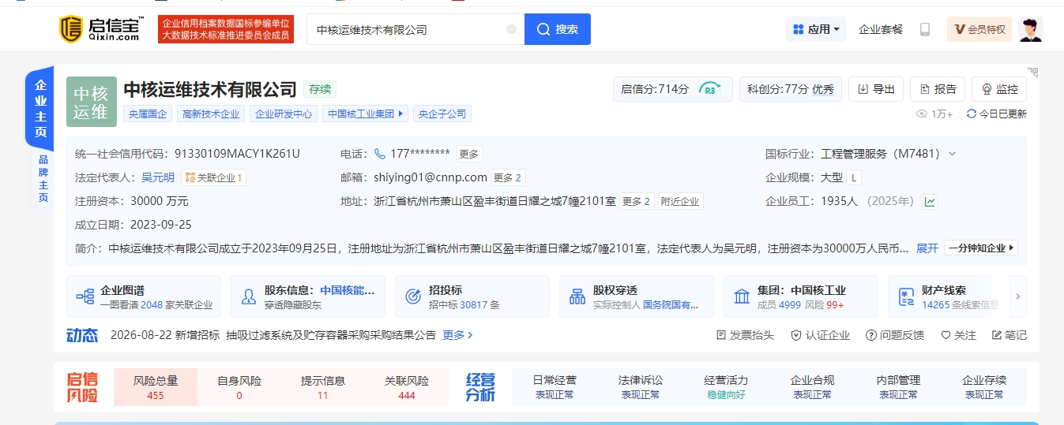Expand the 中国核工业集团 tag arrow
Viewport: 1064px width, 425px height.
[402, 114]
